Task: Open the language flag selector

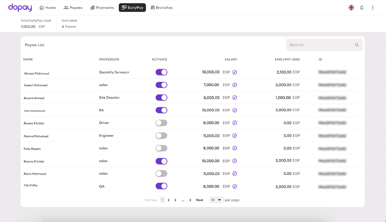Action: (x=351, y=8)
